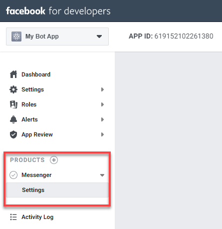The image size is (222, 229).
Task: Click the Dashboard house icon
Action: [13, 74]
